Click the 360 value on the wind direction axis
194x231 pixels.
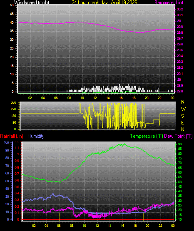pyautogui.click(x=13, y=103)
